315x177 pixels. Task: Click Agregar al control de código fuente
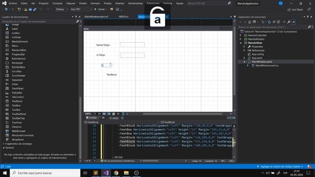pos(280,167)
